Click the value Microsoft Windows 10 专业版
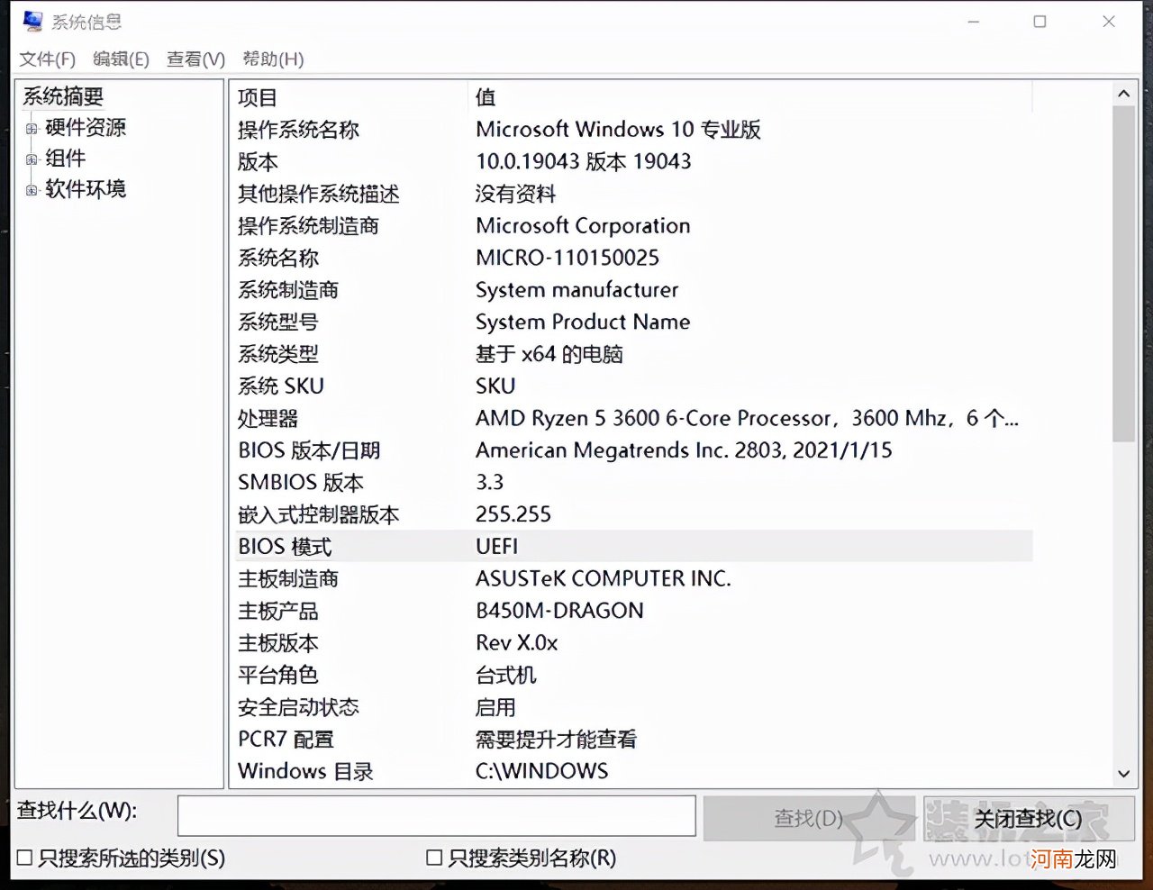 (x=618, y=130)
